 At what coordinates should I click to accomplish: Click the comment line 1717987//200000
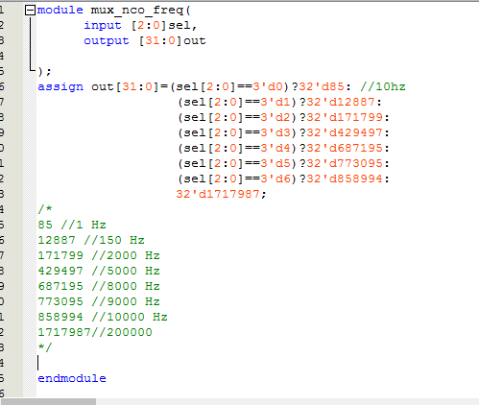tap(95, 332)
